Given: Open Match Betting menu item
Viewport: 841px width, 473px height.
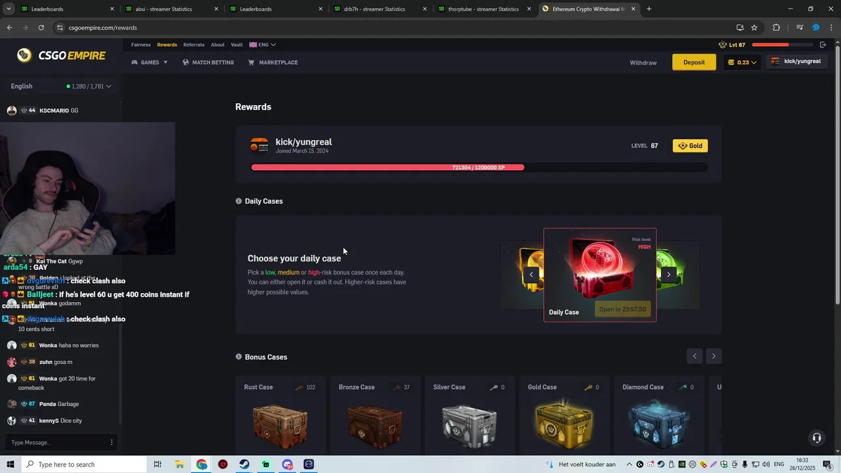Looking at the screenshot, I should (x=208, y=62).
